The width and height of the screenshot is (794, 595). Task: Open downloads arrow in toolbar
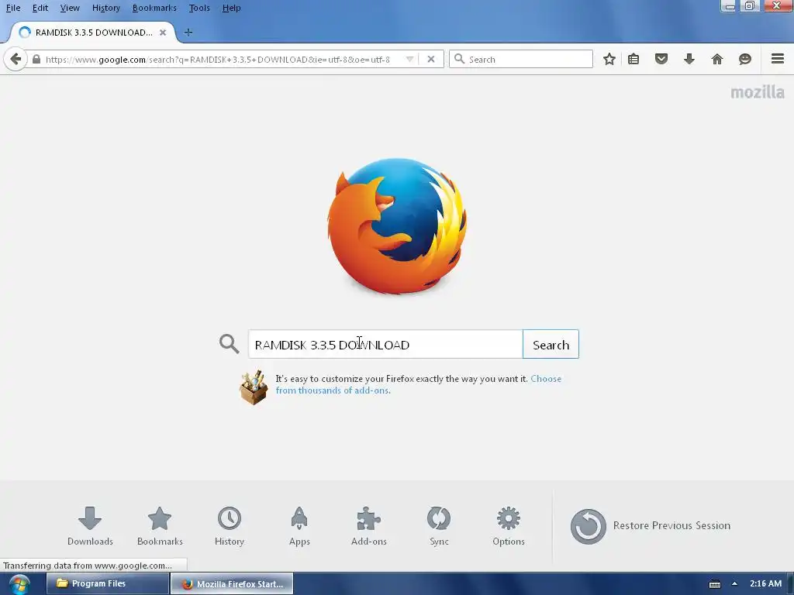pos(689,59)
